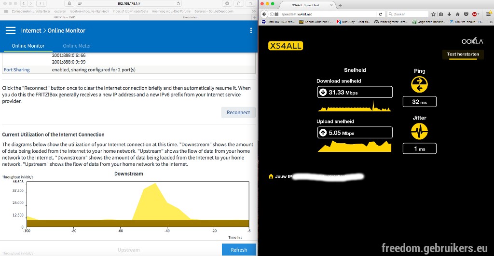
Task: Open Firefox downloads arrow
Action: tap(449, 14)
